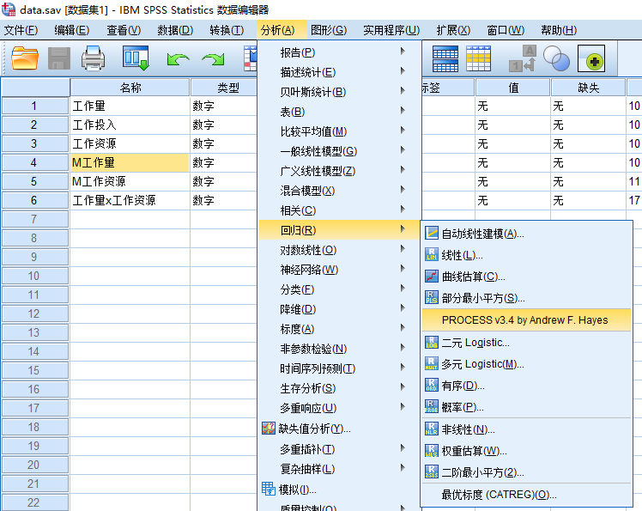Click the 部分最小平方 PLS icon
The height and width of the screenshot is (511, 642).
coord(432,297)
